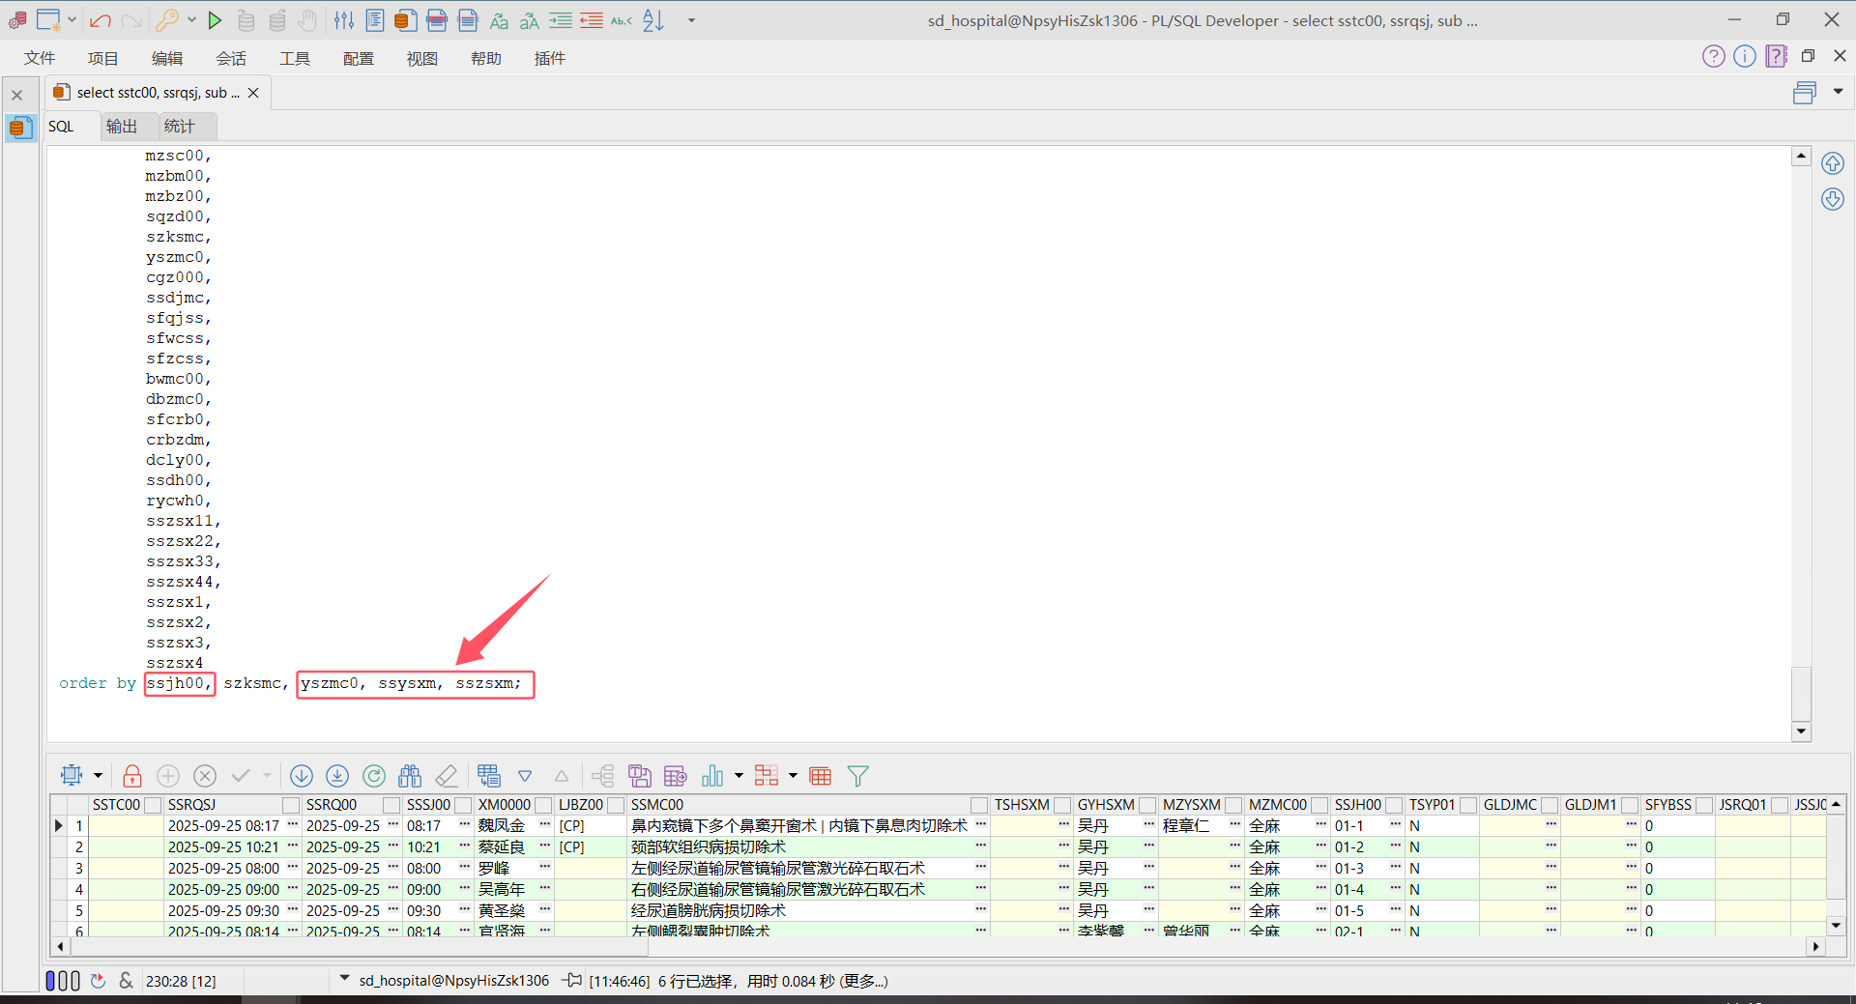Click the sd_hospital@NpsyHisZsk1306 status bar text
This screenshot has width=1856, height=1004.
tap(454, 981)
